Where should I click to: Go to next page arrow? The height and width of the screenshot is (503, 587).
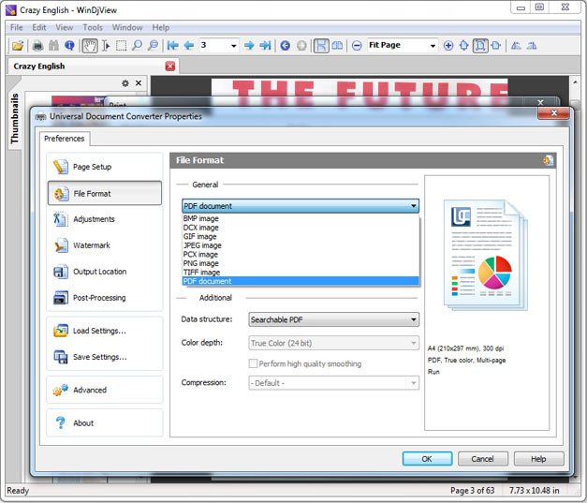coord(249,46)
